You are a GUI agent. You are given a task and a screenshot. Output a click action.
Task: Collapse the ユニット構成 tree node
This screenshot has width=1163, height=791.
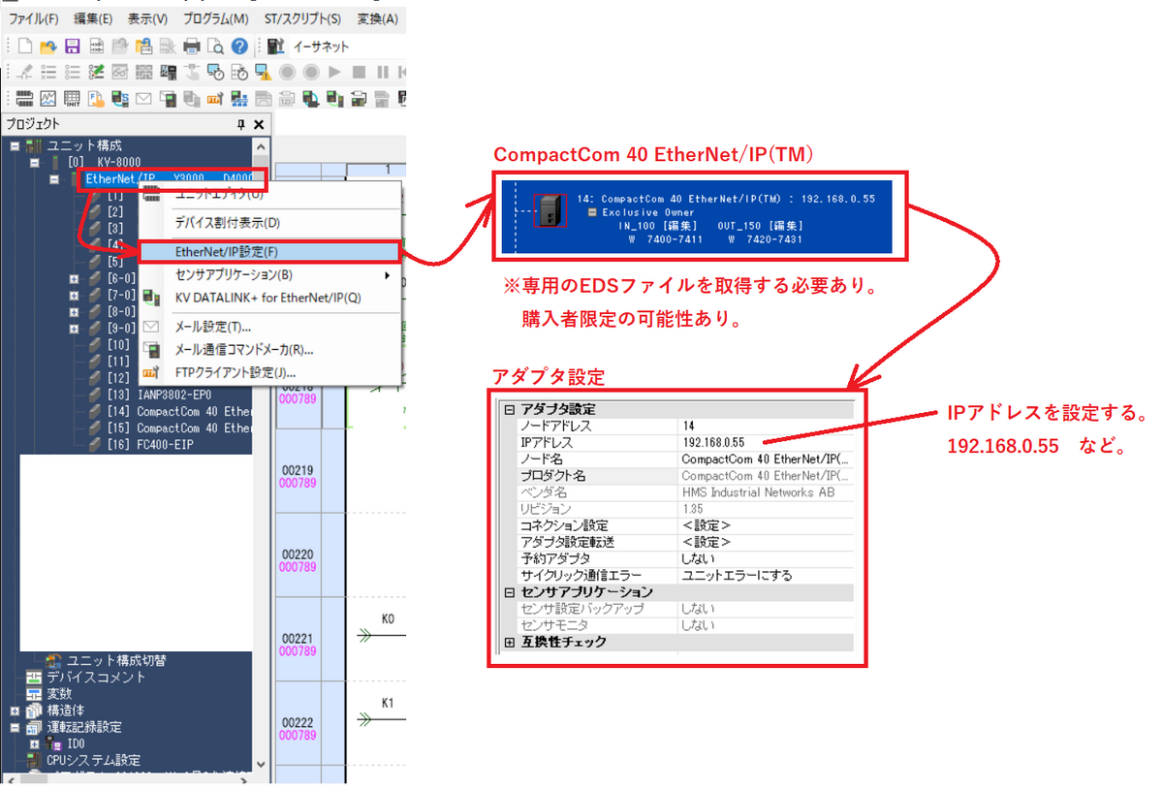[x=16, y=145]
